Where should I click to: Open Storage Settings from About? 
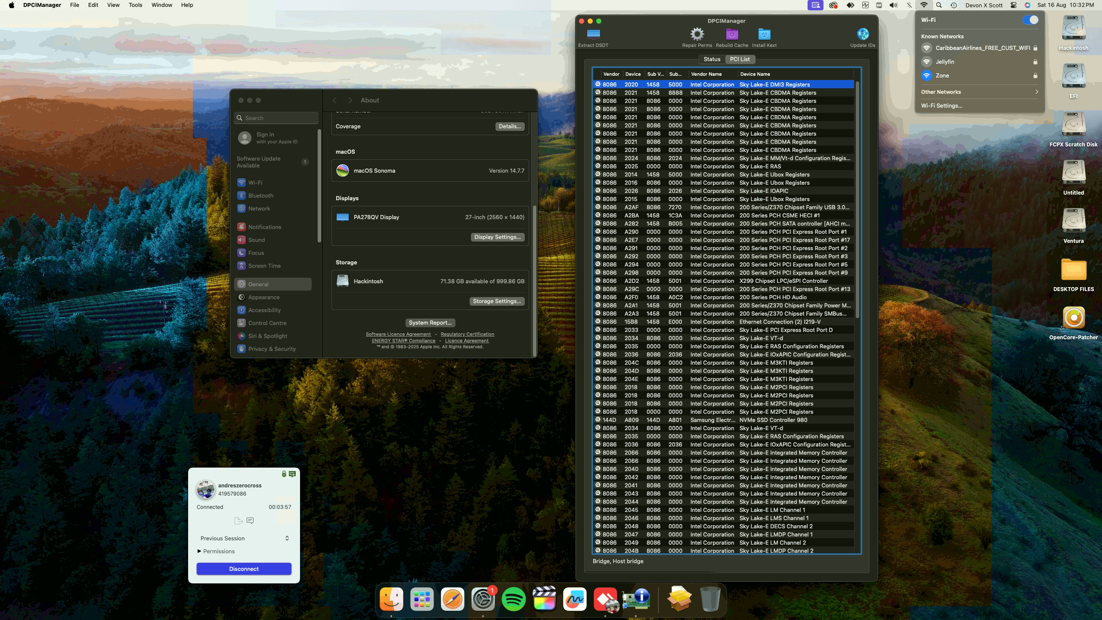point(497,301)
